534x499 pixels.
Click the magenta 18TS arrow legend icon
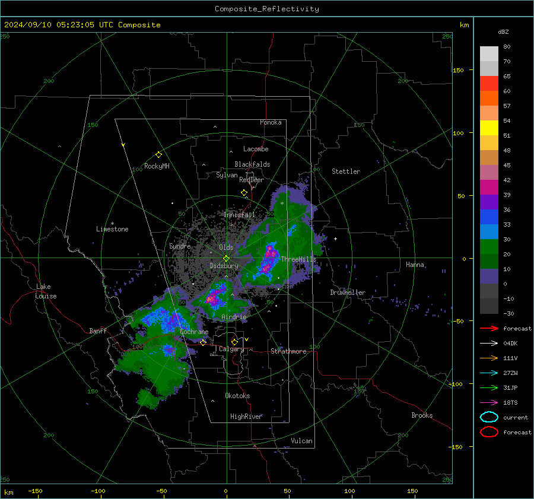[489, 403]
